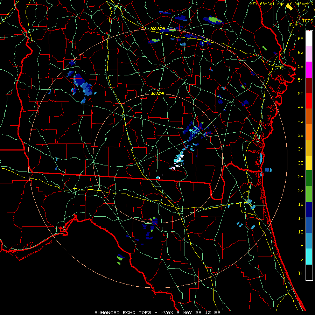Select the dark maroon legend swatch

point(309,85)
